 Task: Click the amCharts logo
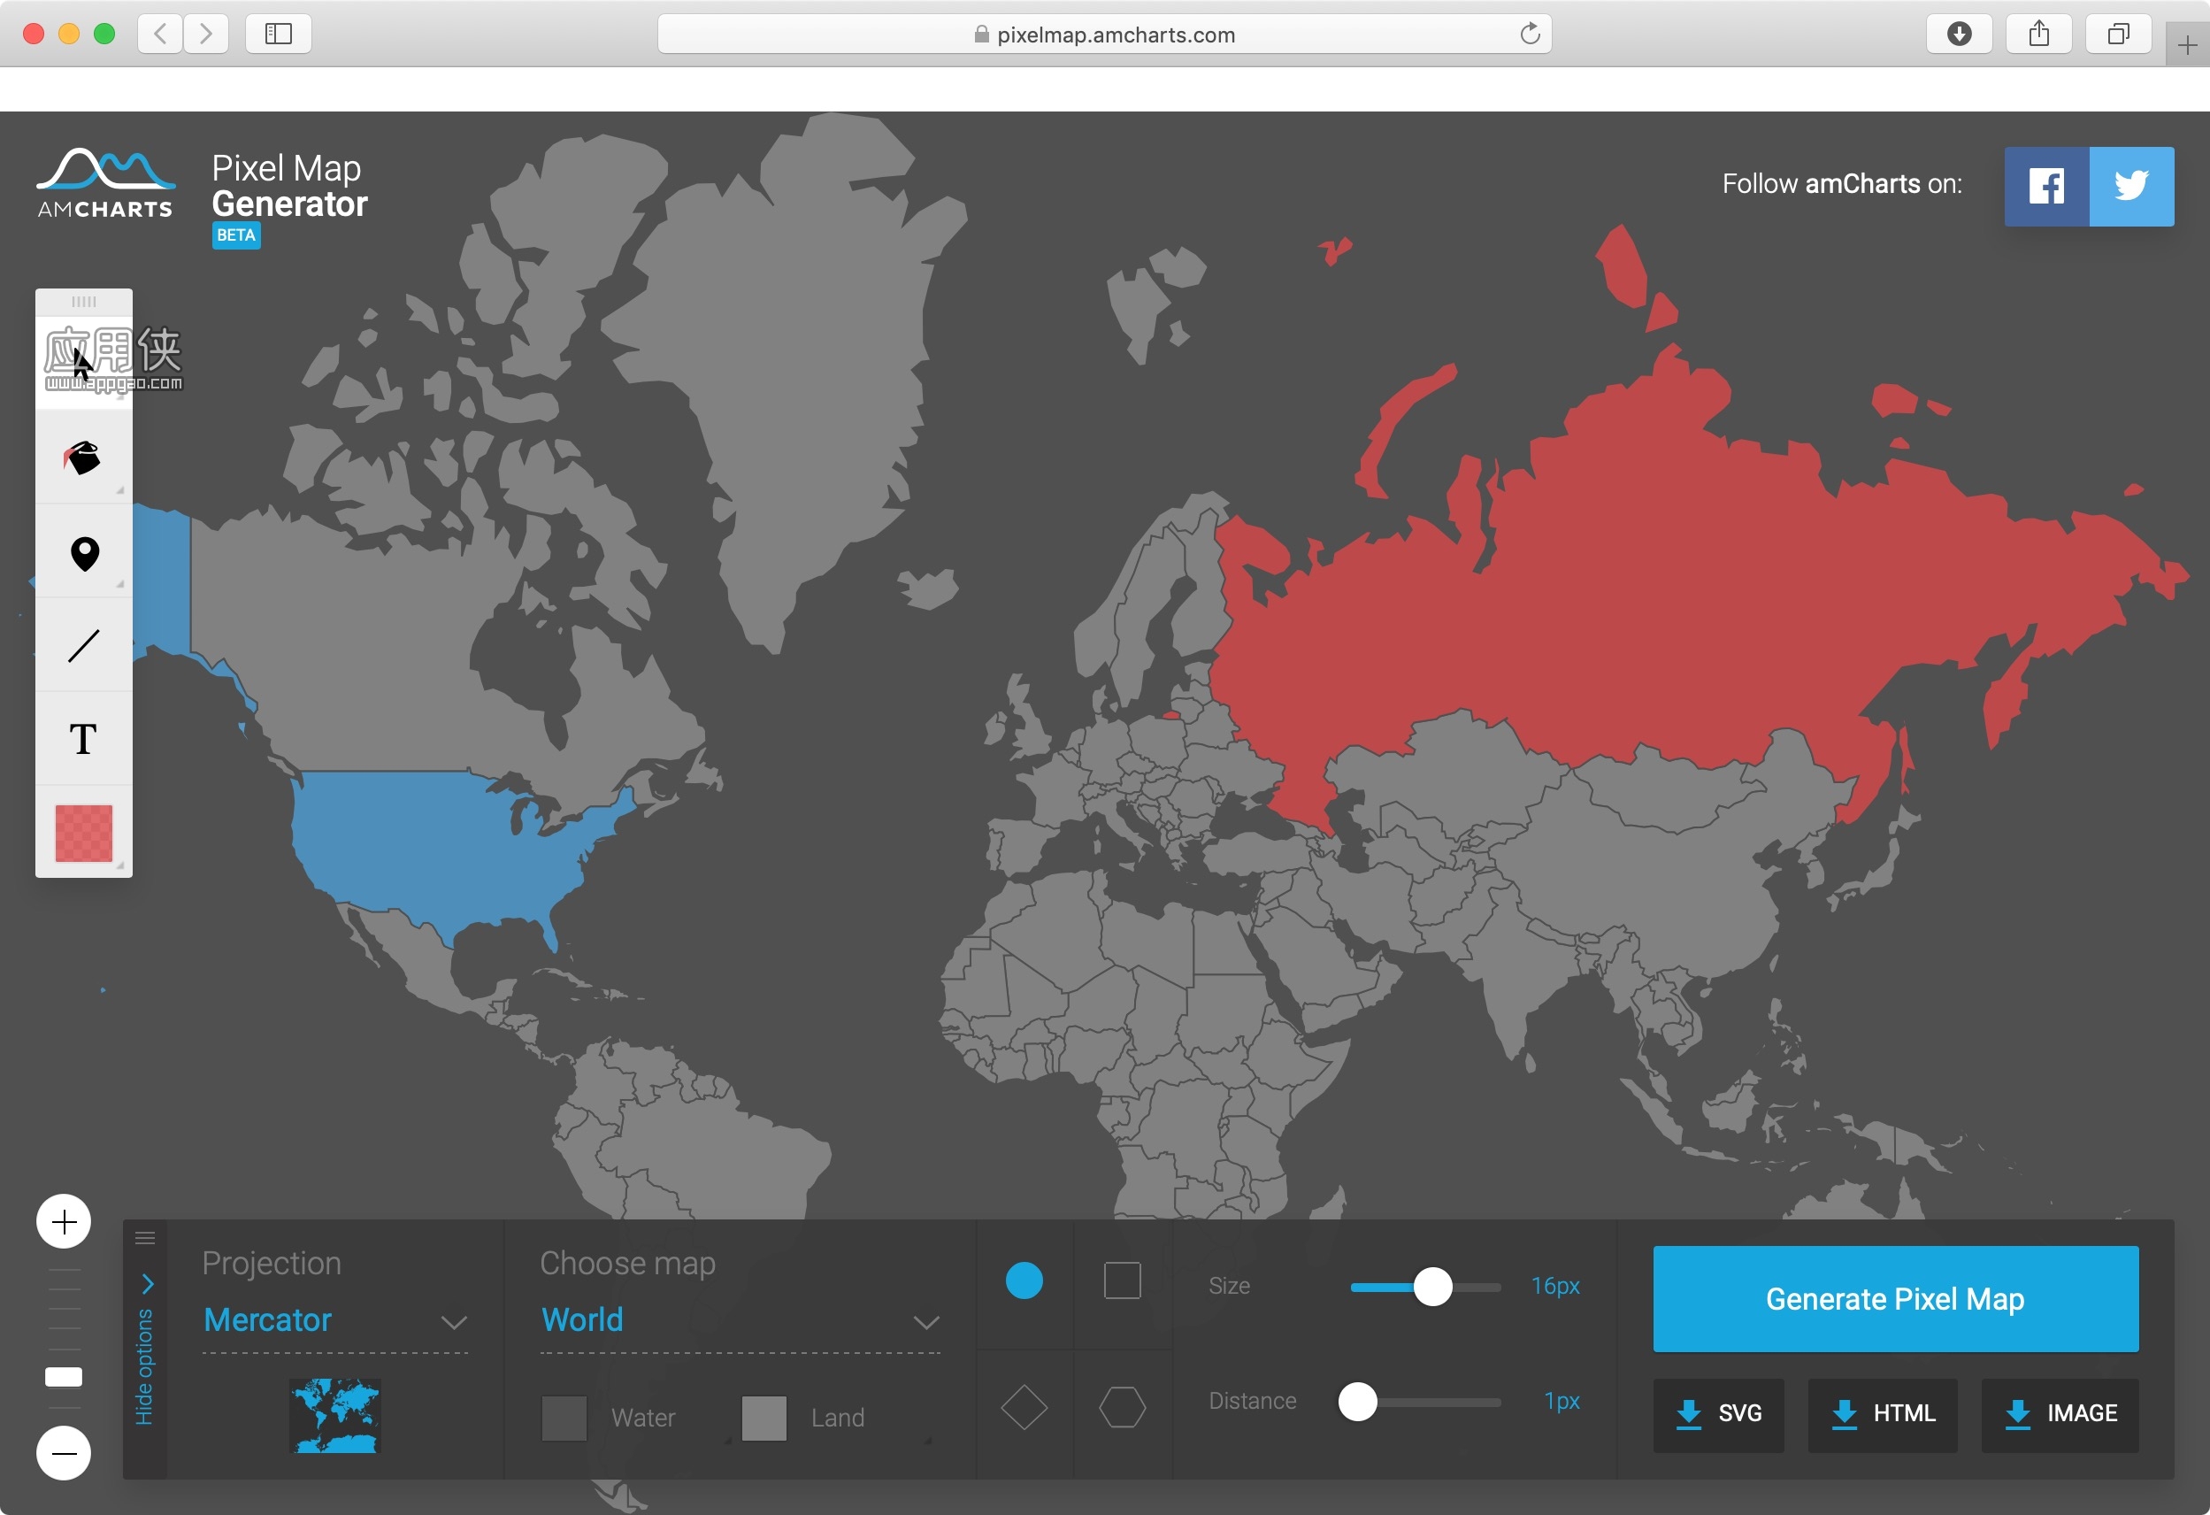pos(105,183)
